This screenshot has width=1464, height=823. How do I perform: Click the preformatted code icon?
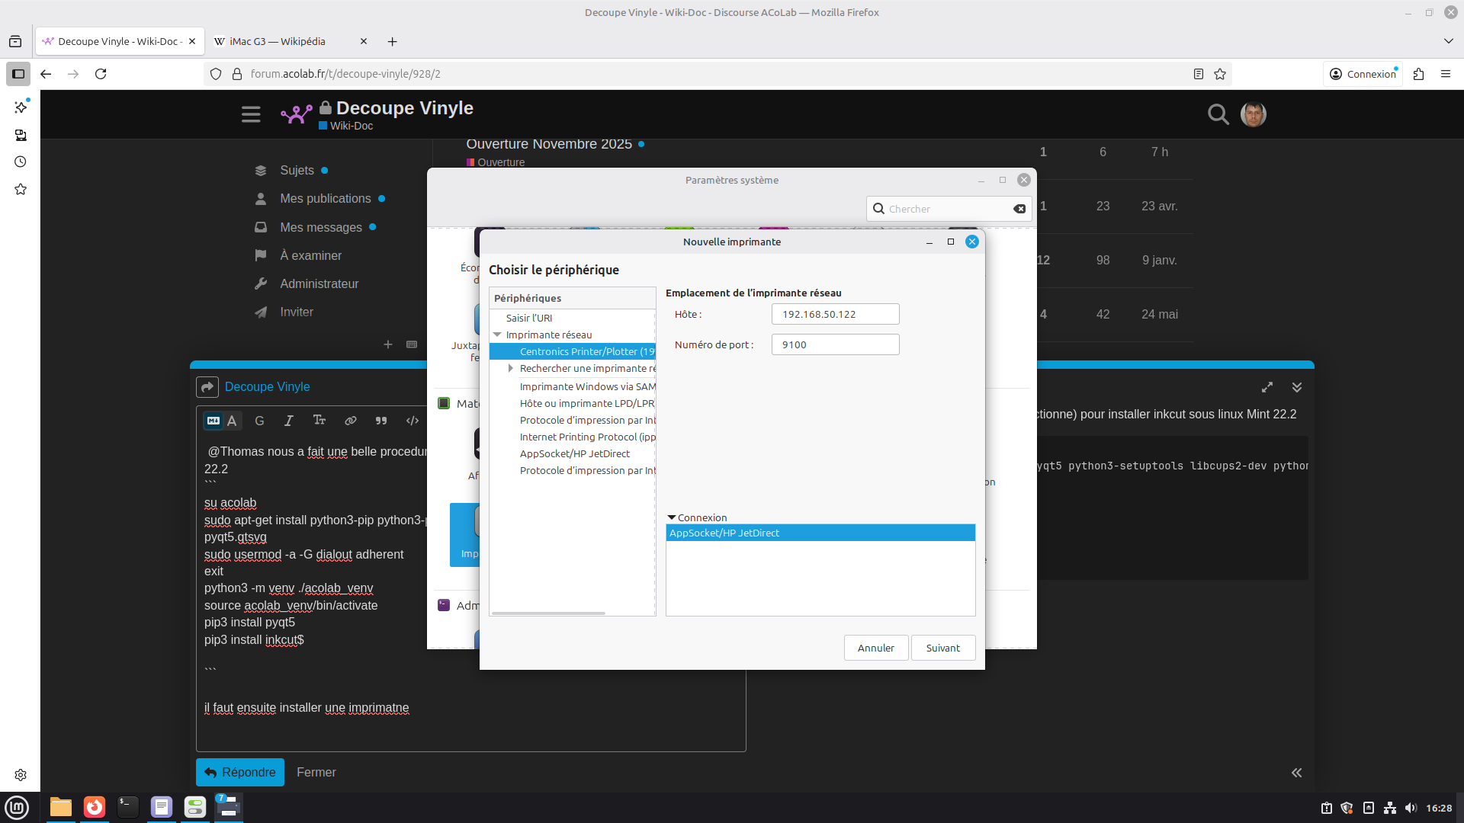tap(413, 421)
